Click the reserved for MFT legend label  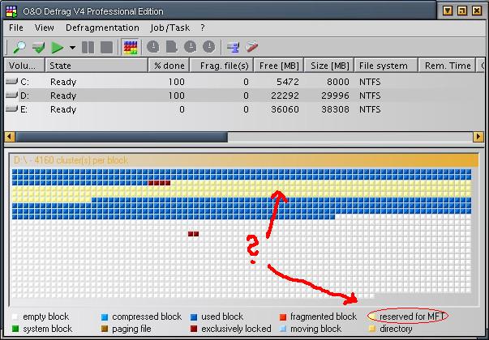click(412, 317)
